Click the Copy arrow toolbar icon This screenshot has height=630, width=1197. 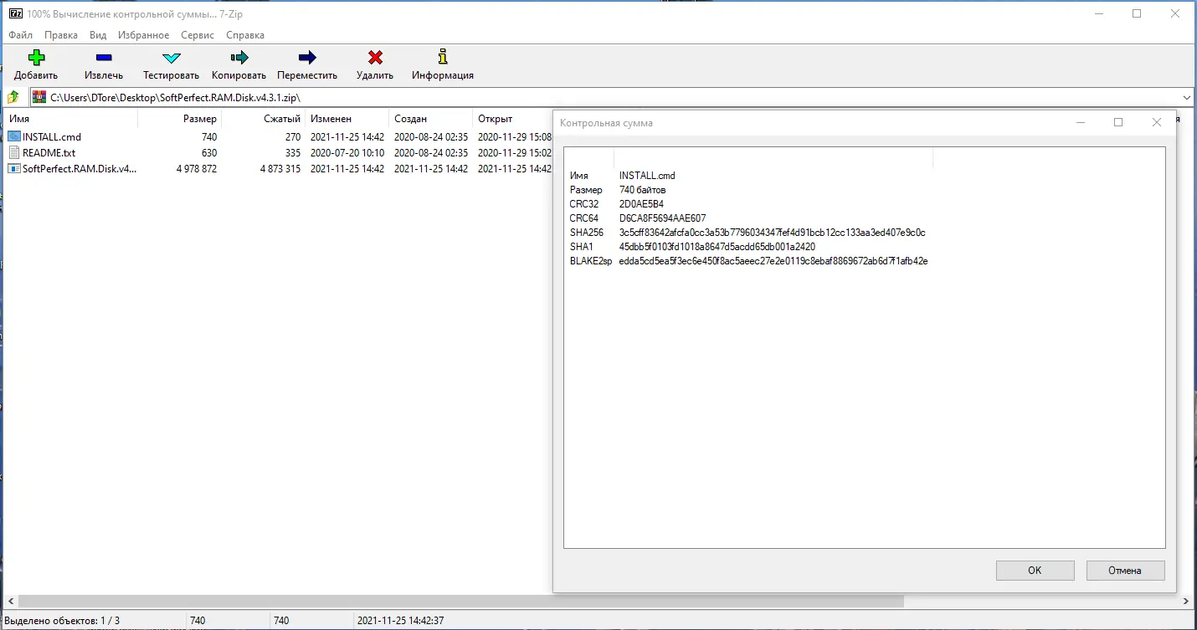(x=239, y=58)
